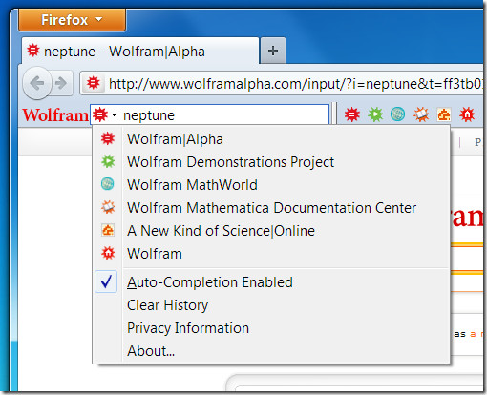Viewport: 487px width, 395px height.
Task: Go back with the back arrow
Action: [x=37, y=83]
